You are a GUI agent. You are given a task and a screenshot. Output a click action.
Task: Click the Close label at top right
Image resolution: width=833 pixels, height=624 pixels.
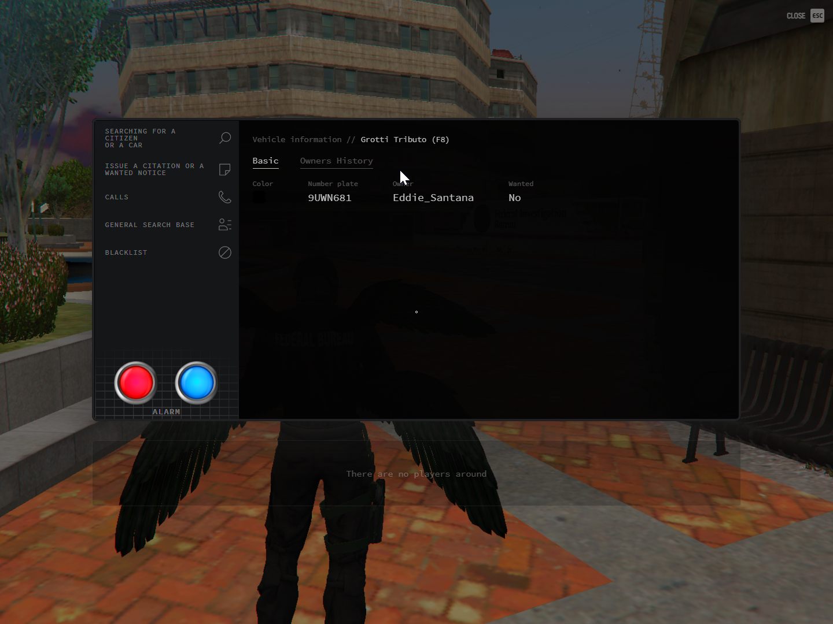796,16
